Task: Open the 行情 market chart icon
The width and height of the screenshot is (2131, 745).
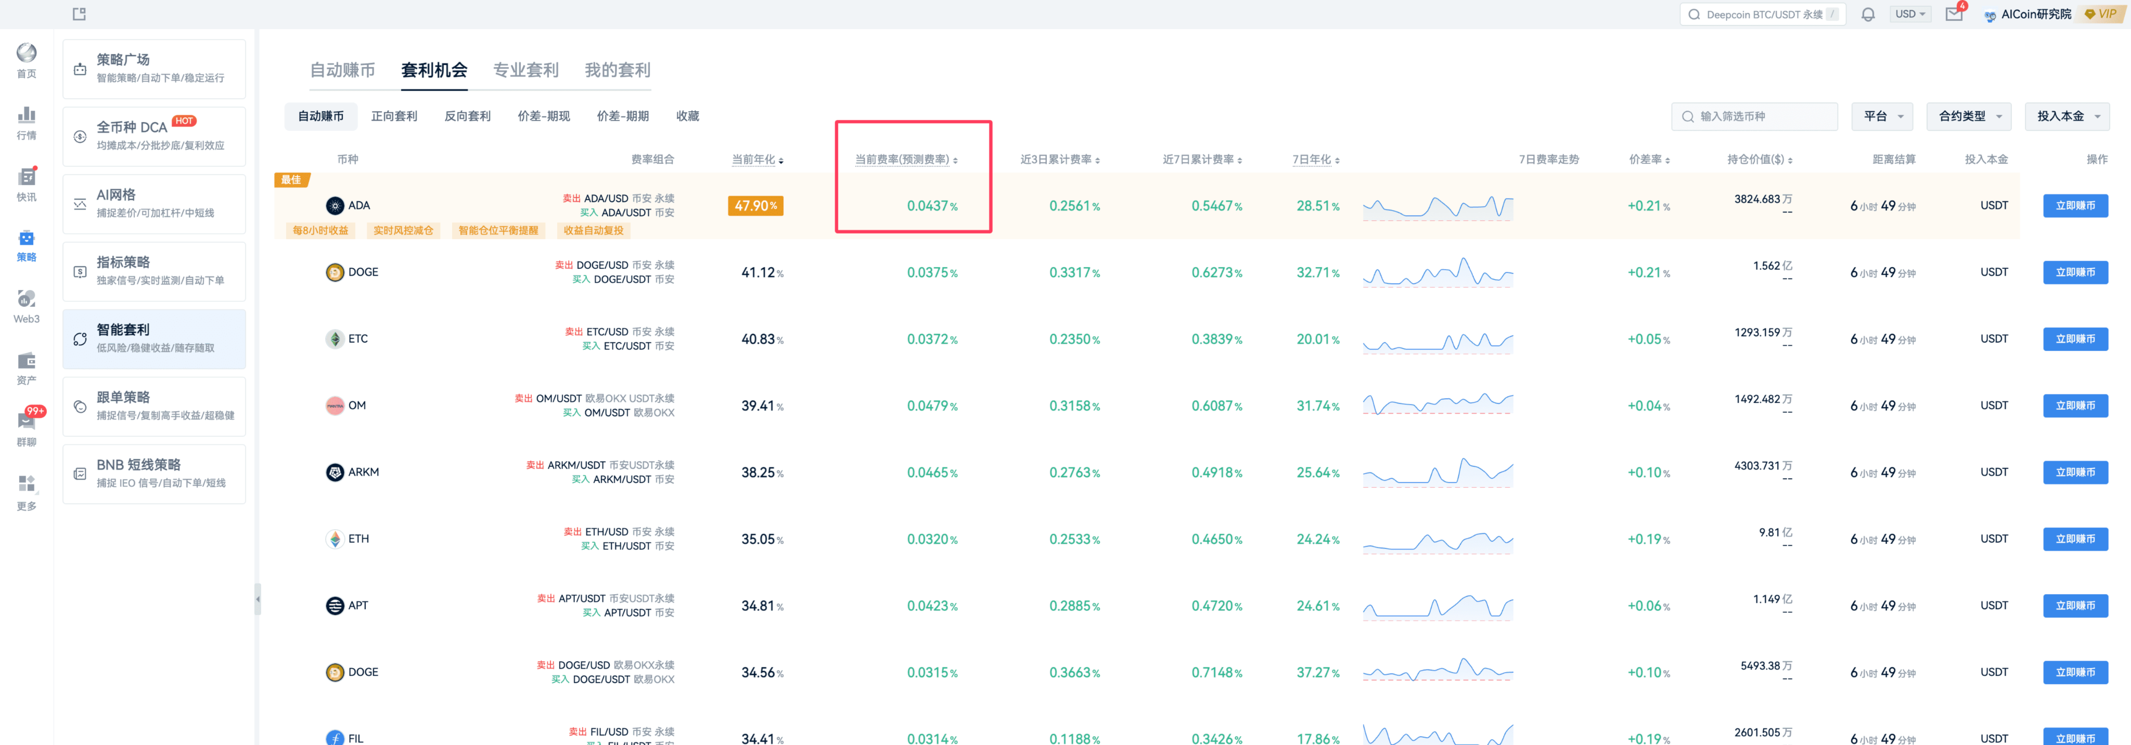Action: tap(27, 115)
